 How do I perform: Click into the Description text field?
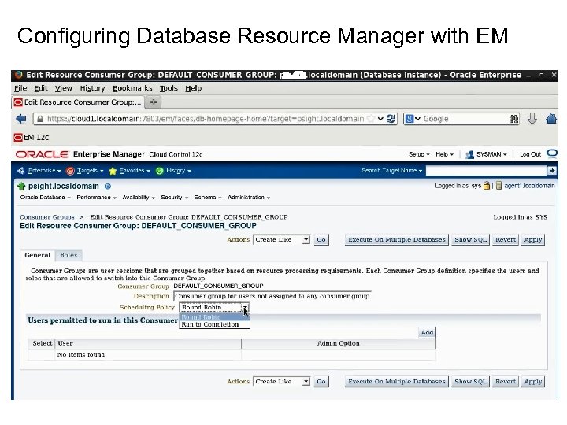coord(272,296)
